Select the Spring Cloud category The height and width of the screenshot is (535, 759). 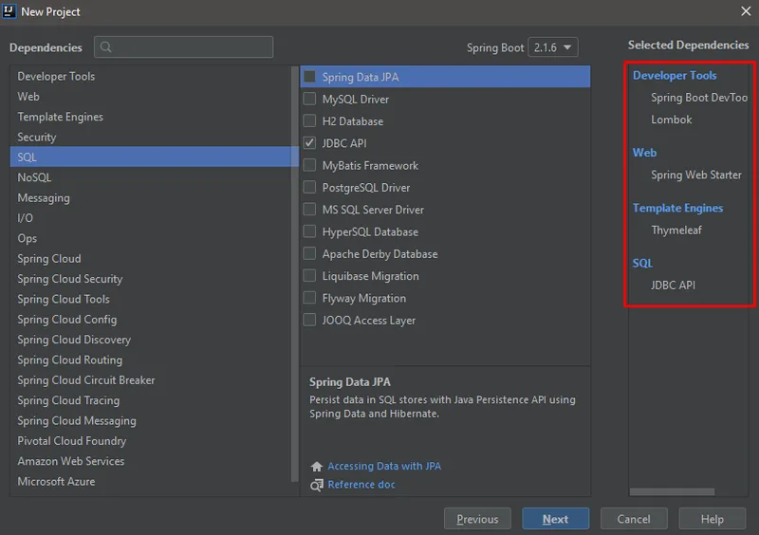[151, 259]
